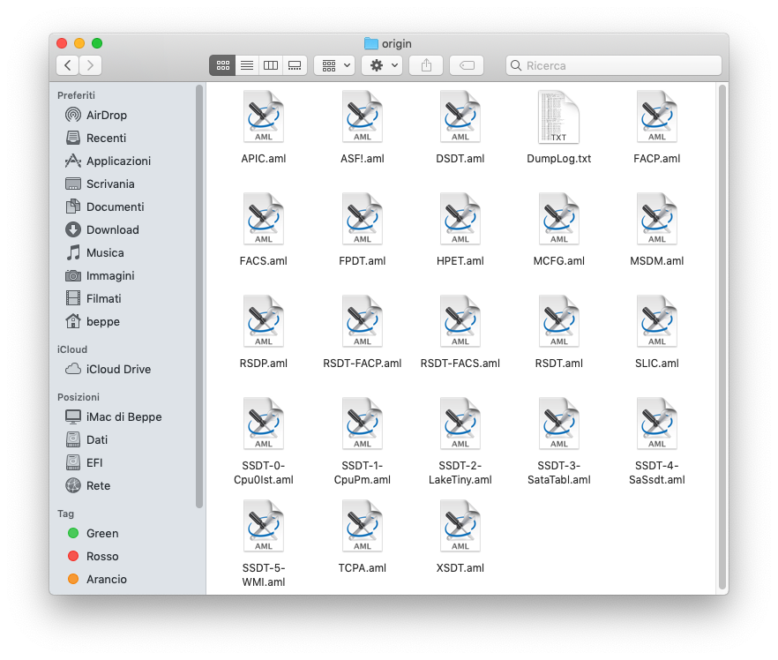Select the TCPA.aml file
The width and height of the screenshot is (778, 660).
pos(363,536)
